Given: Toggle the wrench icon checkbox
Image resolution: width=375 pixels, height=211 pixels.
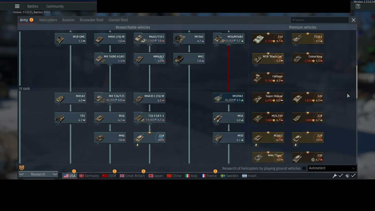Looking at the screenshot, I should point(340,176).
